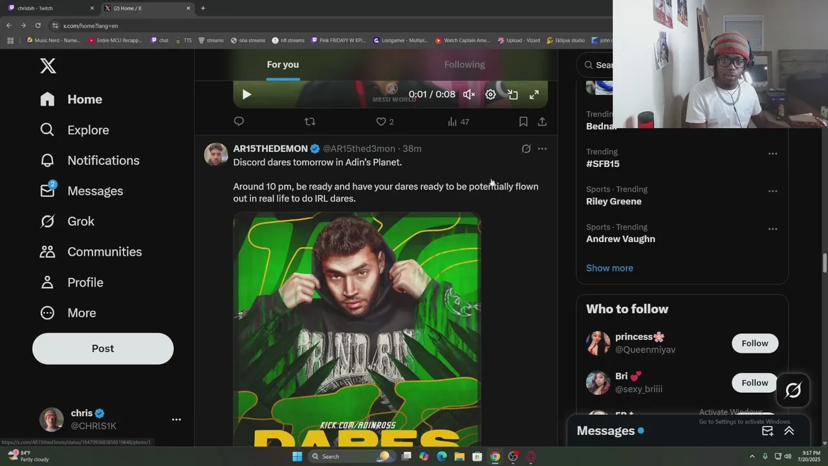The width and height of the screenshot is (828, 466).
Task: Open the 38m post timestamp
Action: pos(412,149)
